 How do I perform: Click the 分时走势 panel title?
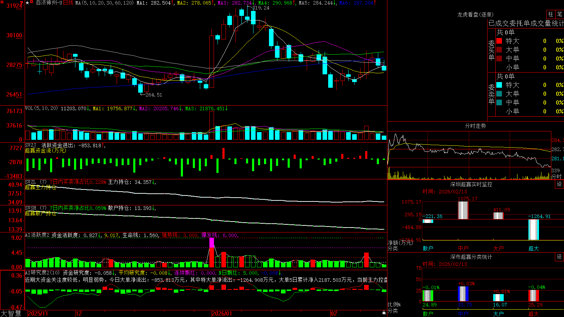pos(475,126)
